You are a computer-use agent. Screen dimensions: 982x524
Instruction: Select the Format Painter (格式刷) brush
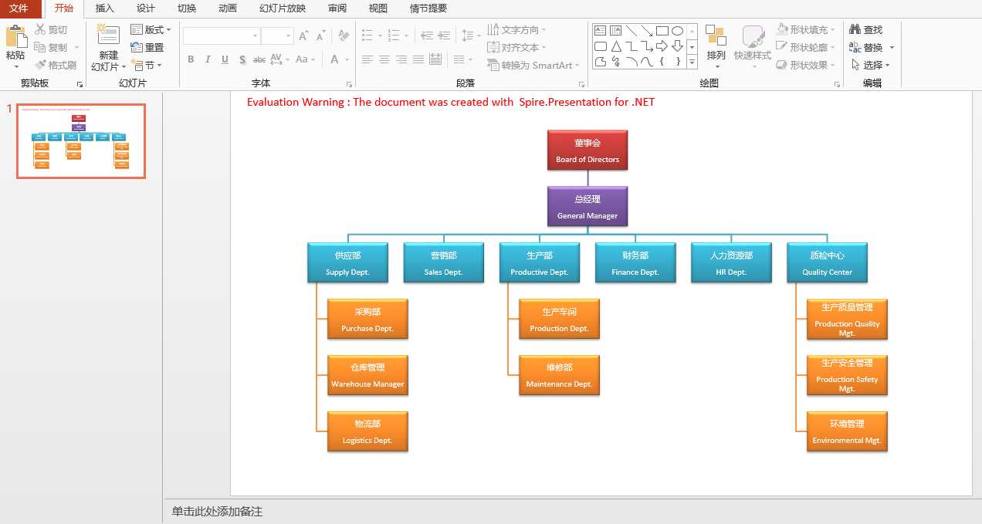click(40, 66)
